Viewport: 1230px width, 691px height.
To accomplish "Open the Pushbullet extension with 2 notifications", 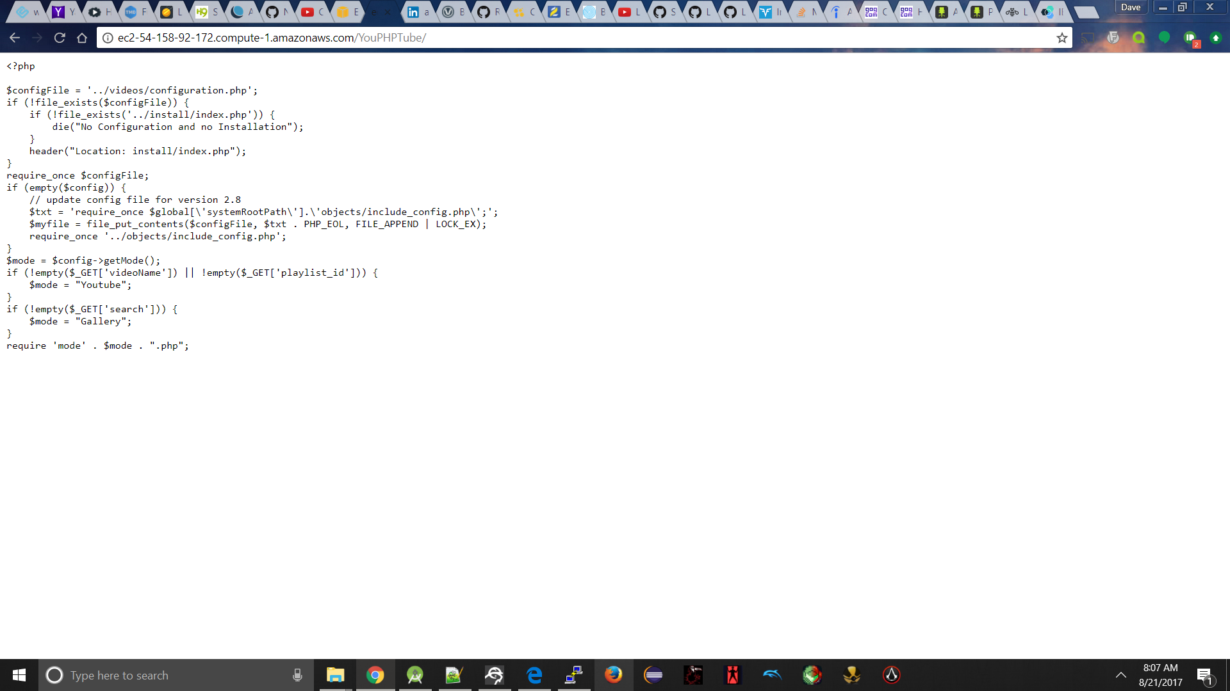I will tap(1190, 38).
